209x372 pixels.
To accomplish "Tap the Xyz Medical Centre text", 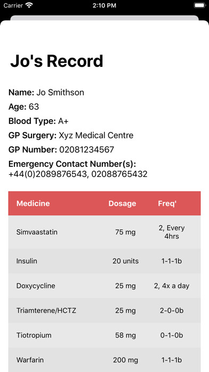I will pyautogui.click(x=96, y=135).
